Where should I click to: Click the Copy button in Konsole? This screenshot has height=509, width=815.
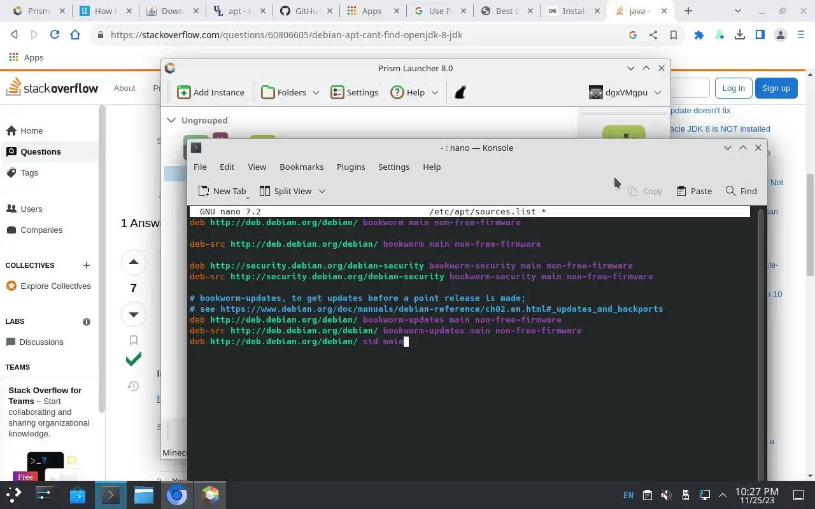645,191
